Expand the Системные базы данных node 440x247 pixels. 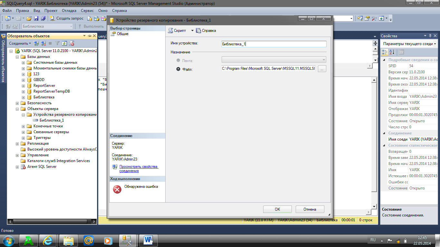pyautogui.click(x=24, y=63)
